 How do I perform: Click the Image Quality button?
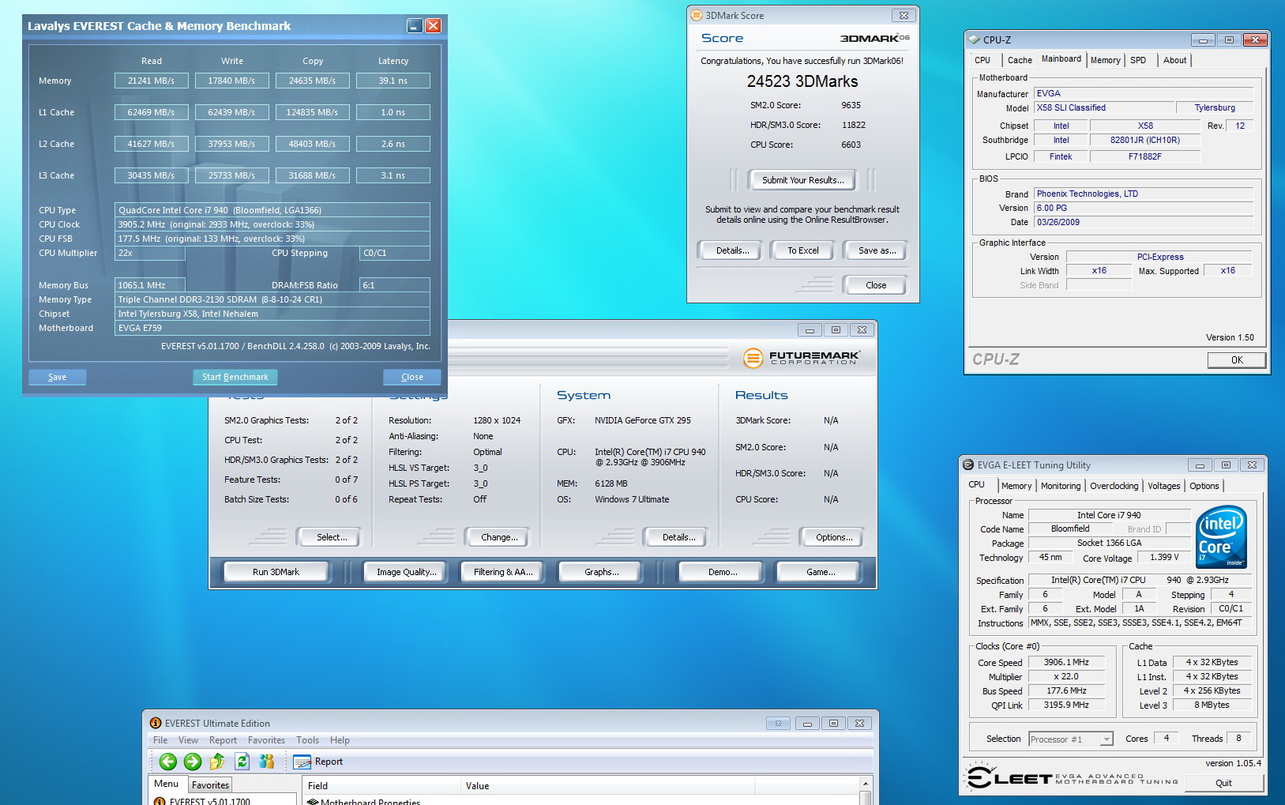(406, 572)
